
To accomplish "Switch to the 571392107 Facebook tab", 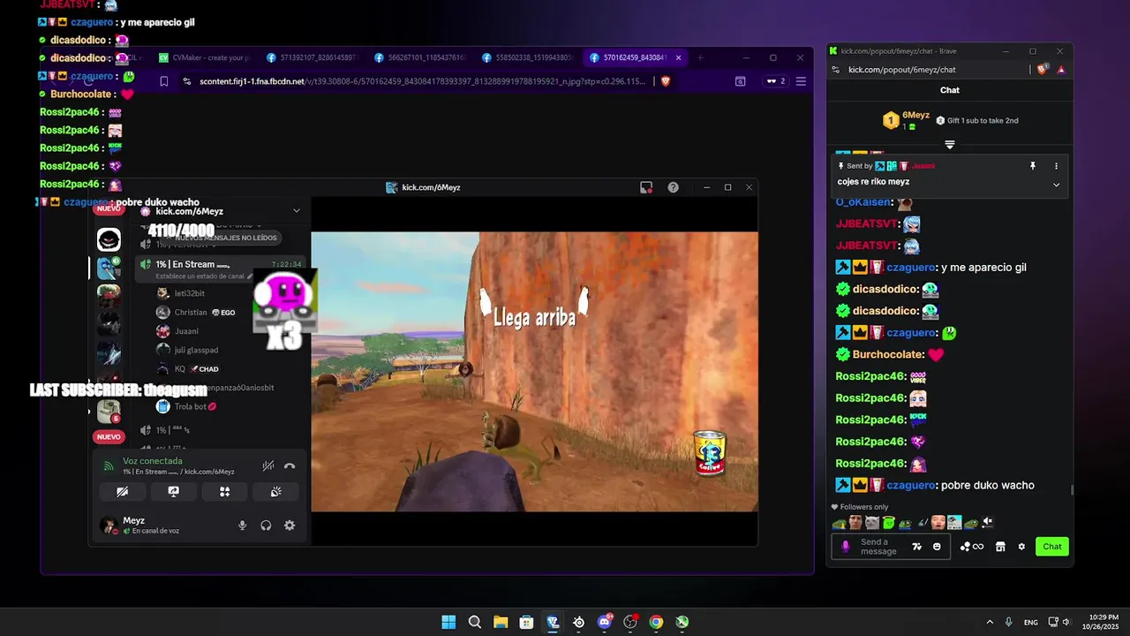I will coord(313,57).
